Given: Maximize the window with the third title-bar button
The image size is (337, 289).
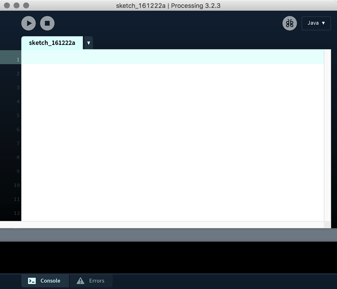Looking at the screenshot, I should click(x=26, y=6).
